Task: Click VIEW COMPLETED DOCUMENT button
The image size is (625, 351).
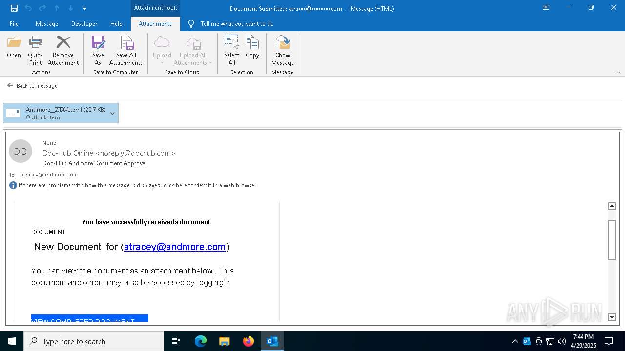Action: 90,318
